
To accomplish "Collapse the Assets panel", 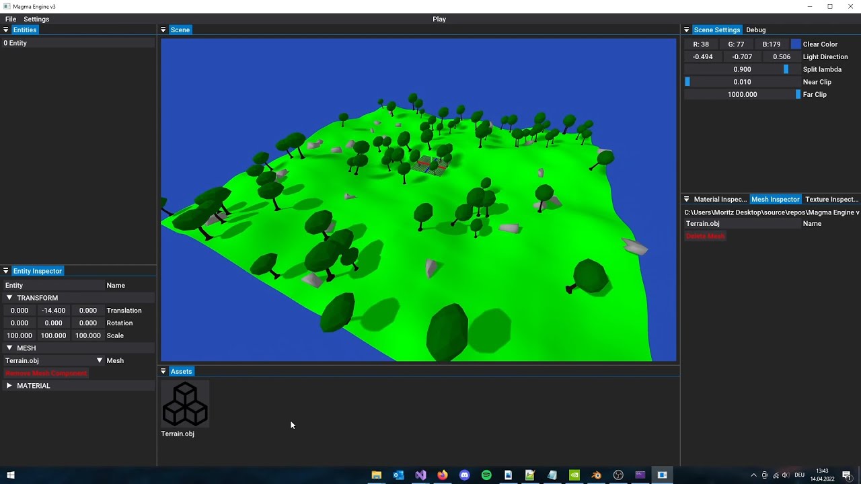I will (163, 371).
